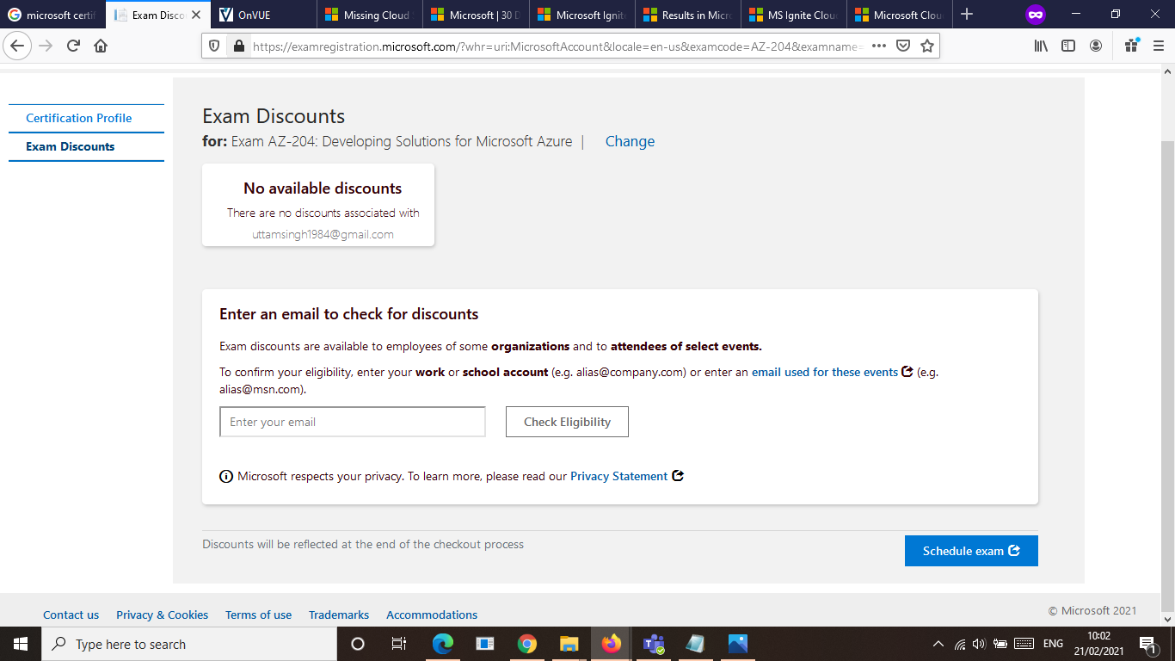Click the Schedule exam button
Image resolution: width=1175 pixels, height=661 pixels.
pyautogui.click(x=971, y=551)
